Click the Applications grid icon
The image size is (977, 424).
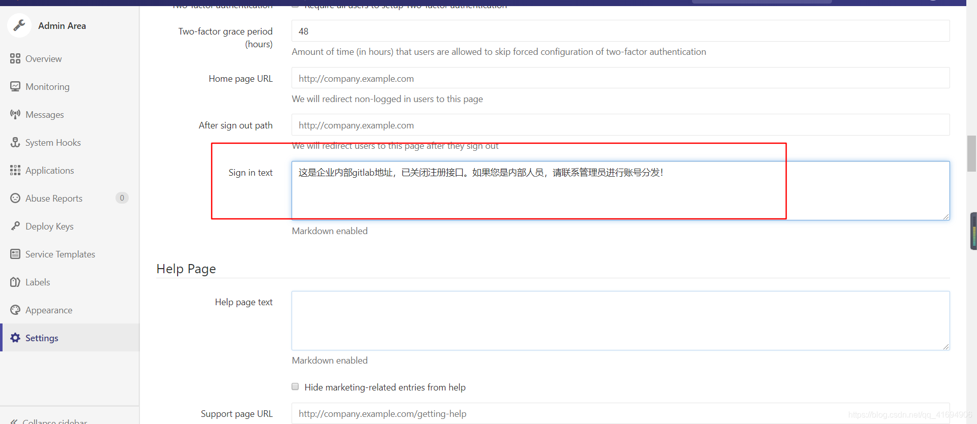click(x=15, y=170)
